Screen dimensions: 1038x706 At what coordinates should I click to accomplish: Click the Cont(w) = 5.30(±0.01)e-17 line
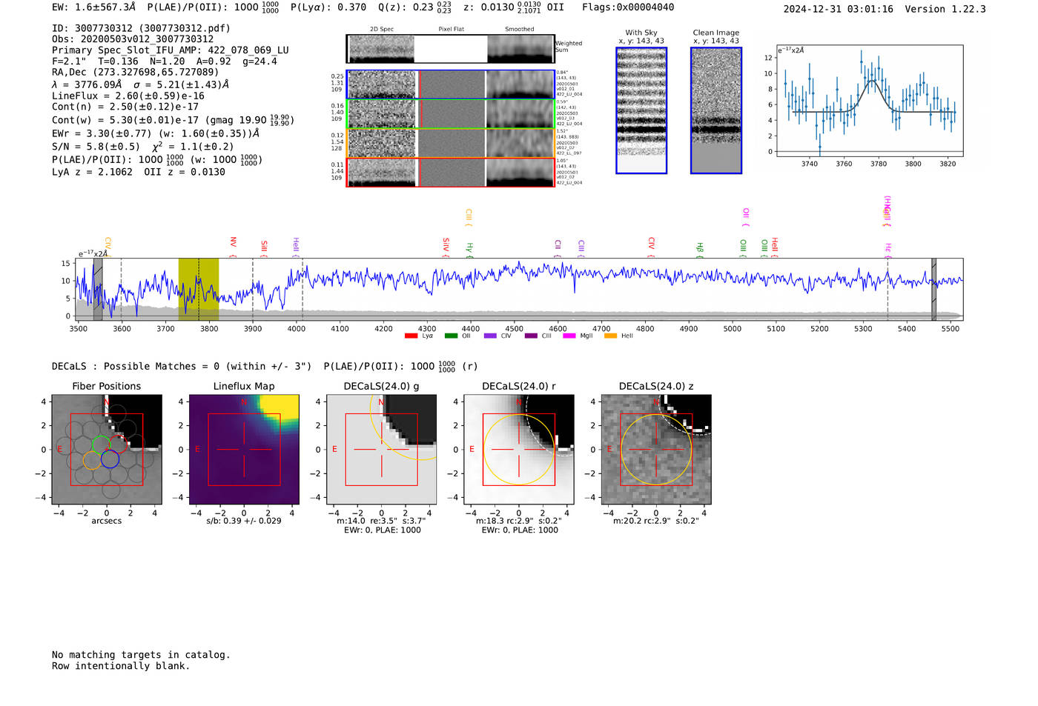(x=173, y=119)
